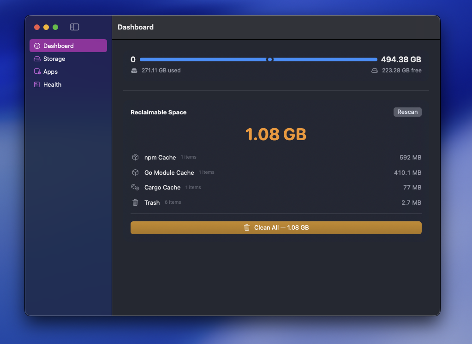Image resolution: width=472 pixels, height=344 pixels.
Task: Click the Storage drive icon in sidebar
Action: click(x=37, y=59)
